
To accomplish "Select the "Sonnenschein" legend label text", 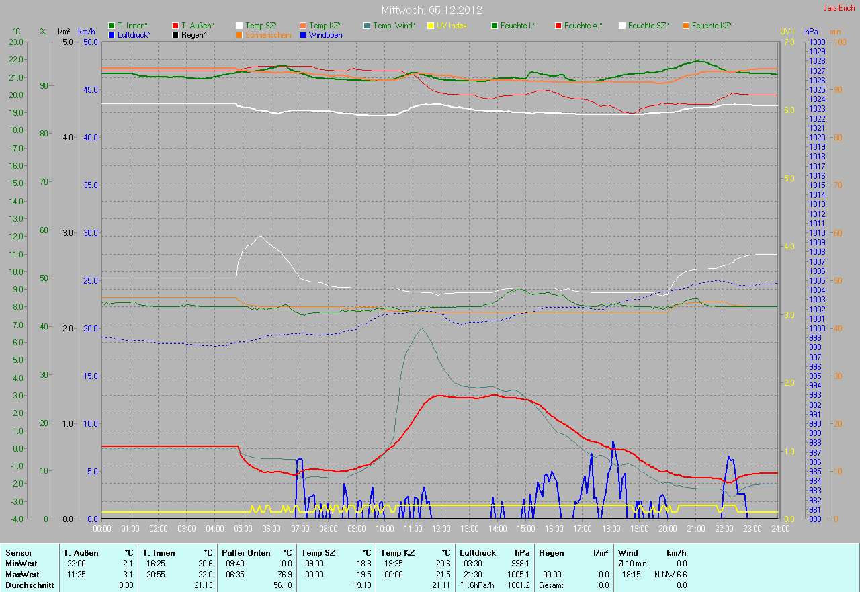I will pyautogui.click(x=268, y=34).
